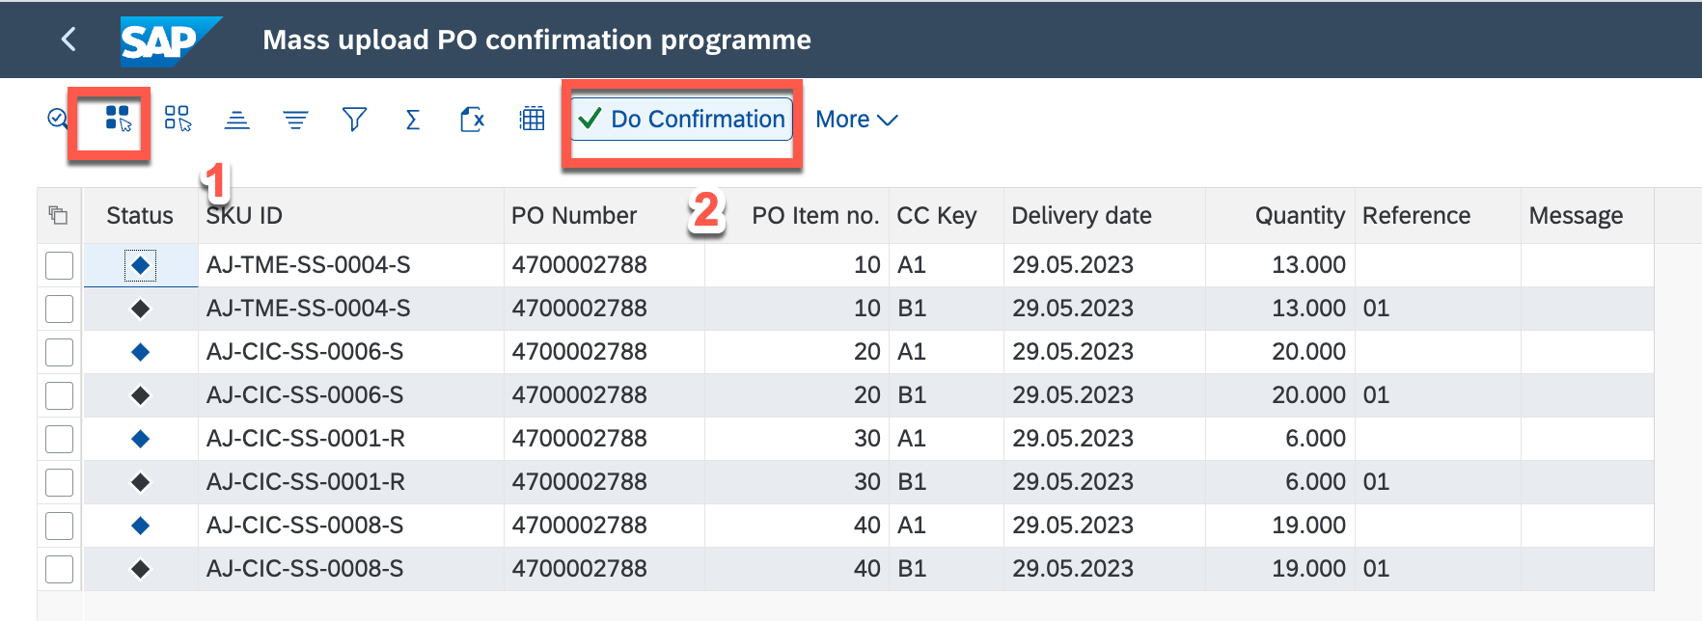This screenshot has height=621, width=1702.
Task: Click the sigma Total icon
Action: 413,120
